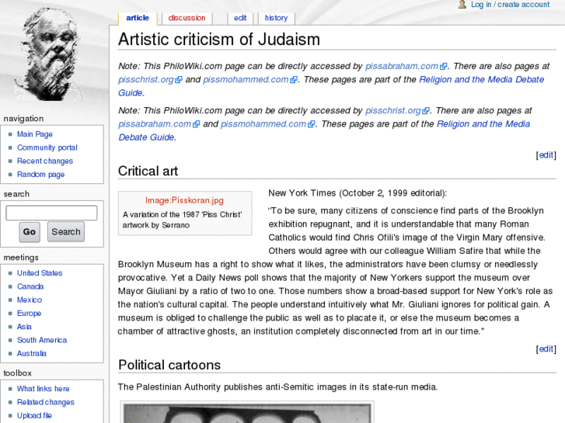Open pissabraham.com link in second note
The image size is (565, 423).
coord(159,124)
